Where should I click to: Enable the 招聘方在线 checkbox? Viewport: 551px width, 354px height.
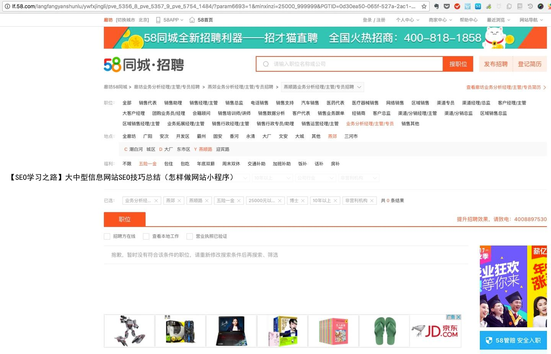(x=107, y=236)
